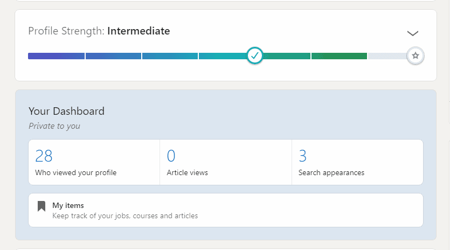Viewport: 450px width, 250px height.
Task: Click the star icon at end of strength bar
Action: [x=415, y=55]
